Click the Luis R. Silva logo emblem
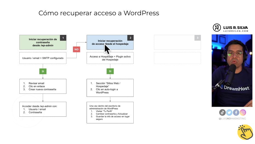 coord(217,27)
